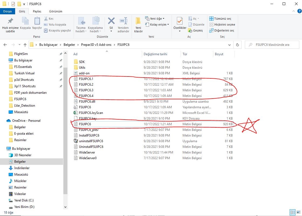
Task: Switch to Paylaş tab
Action: (37, 11)
